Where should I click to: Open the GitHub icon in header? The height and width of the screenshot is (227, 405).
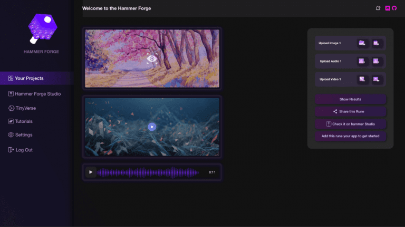(x=394, y=8)
